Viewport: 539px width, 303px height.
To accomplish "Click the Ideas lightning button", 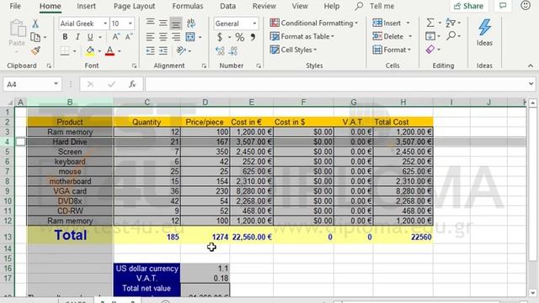I will click(x=484, y=33).
